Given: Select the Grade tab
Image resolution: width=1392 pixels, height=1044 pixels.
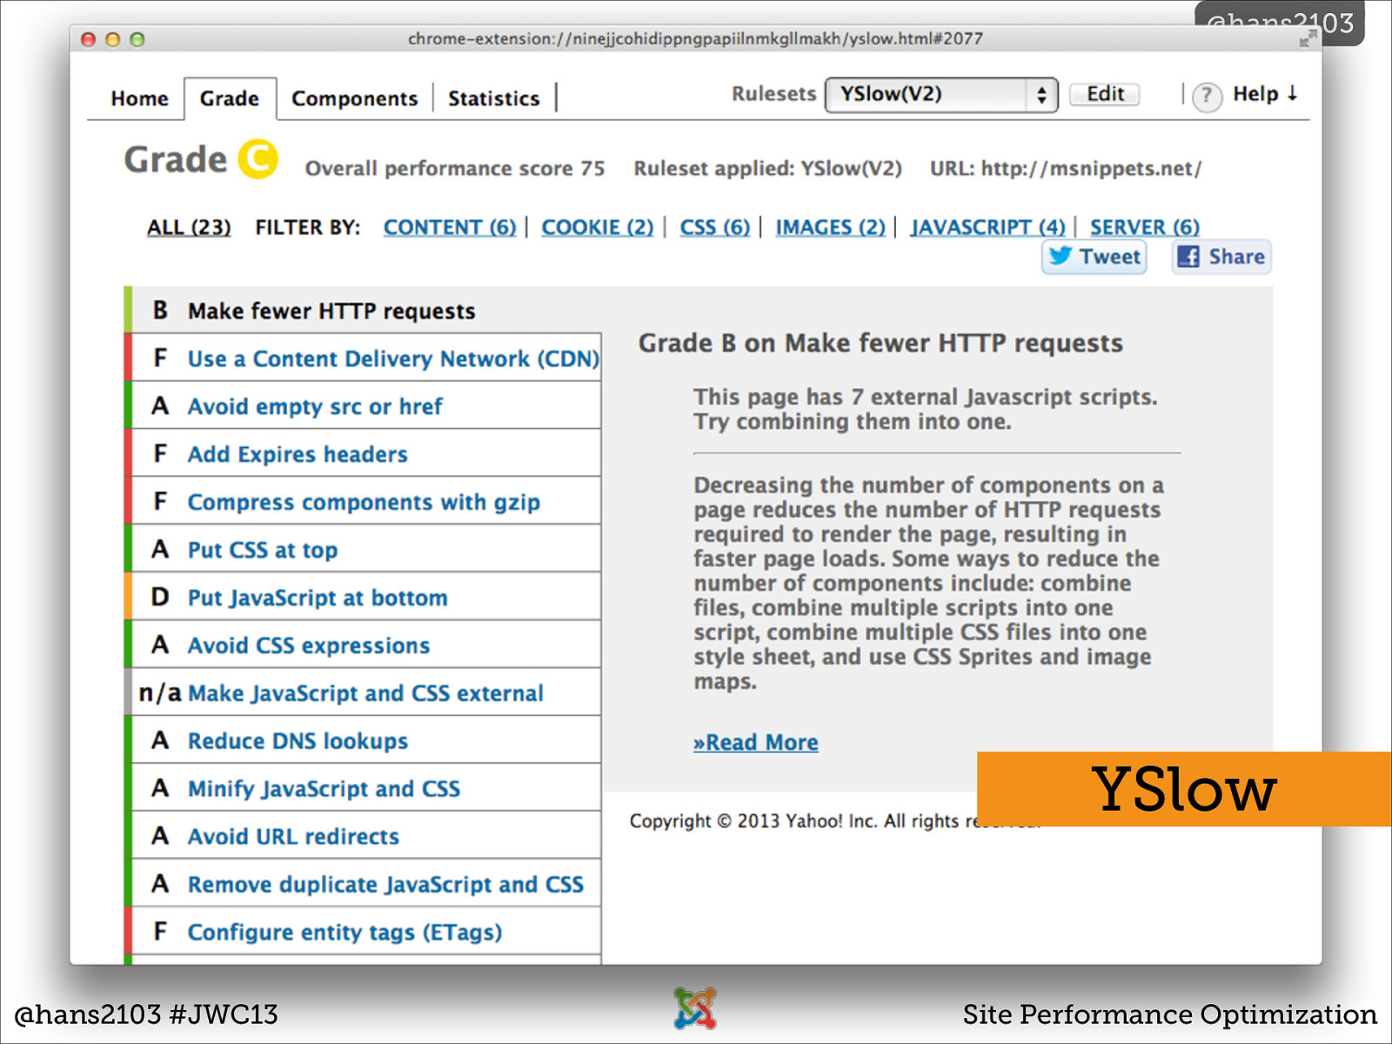Looking at the screenshot, I should pos(230,98).
